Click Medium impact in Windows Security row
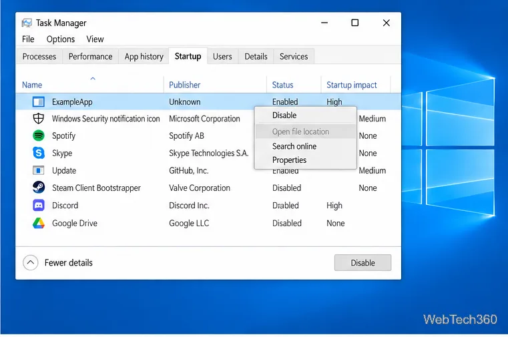The image size is (508, 337). click(372, 119)
